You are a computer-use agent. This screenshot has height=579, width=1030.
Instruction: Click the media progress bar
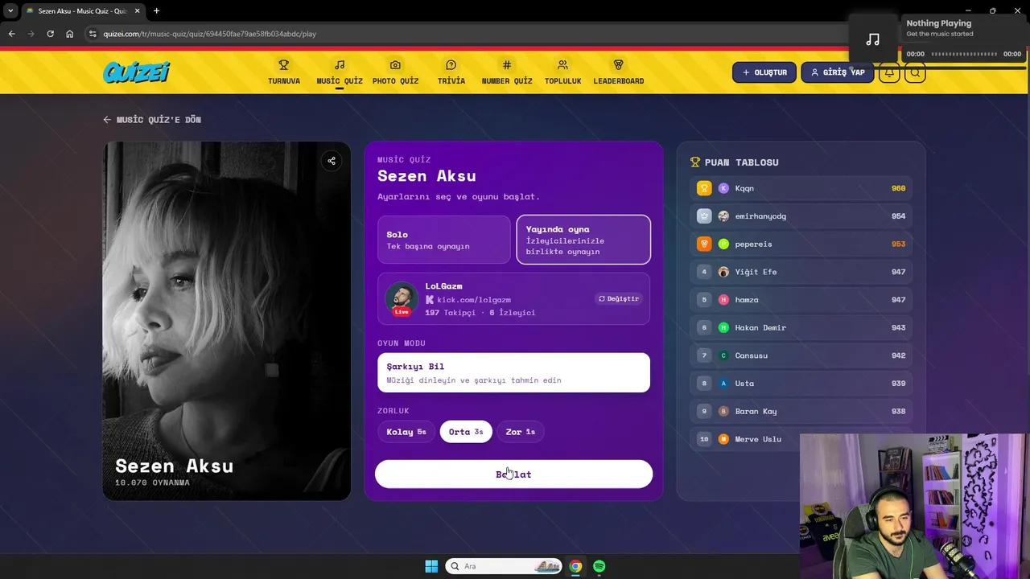pyautogui.click(x=964, y=54)
